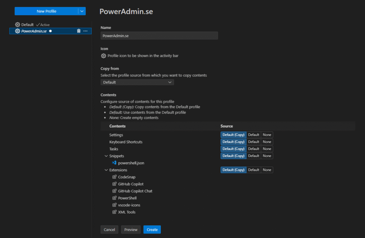The width and height of the screenshot is (365, 238).
Task: Select the vscode-icons extension row
Action: coord(129,205)
